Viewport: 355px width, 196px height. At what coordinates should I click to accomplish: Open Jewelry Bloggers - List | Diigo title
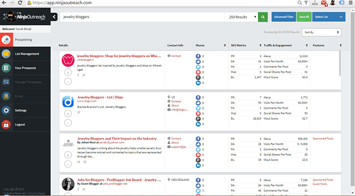100,97
